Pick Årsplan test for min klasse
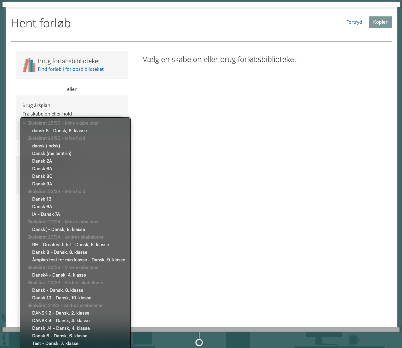The height and width of the screenshot is (348, 402). 79,260
